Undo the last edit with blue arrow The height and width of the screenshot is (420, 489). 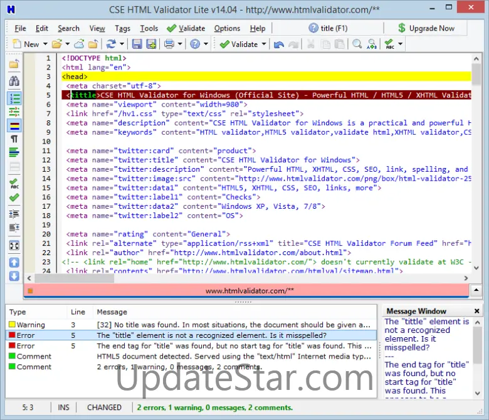[279, 45]
